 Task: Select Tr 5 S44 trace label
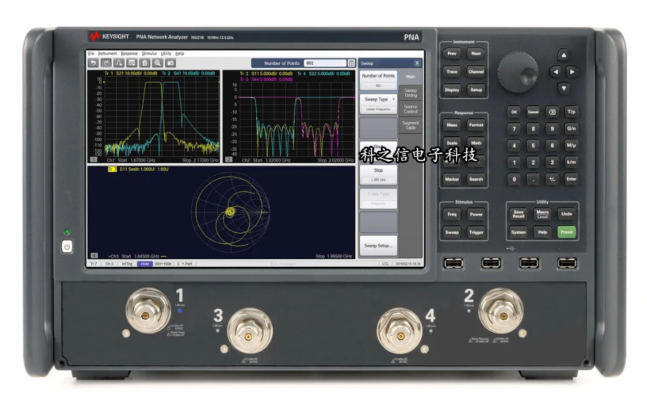tap(266, 79)
